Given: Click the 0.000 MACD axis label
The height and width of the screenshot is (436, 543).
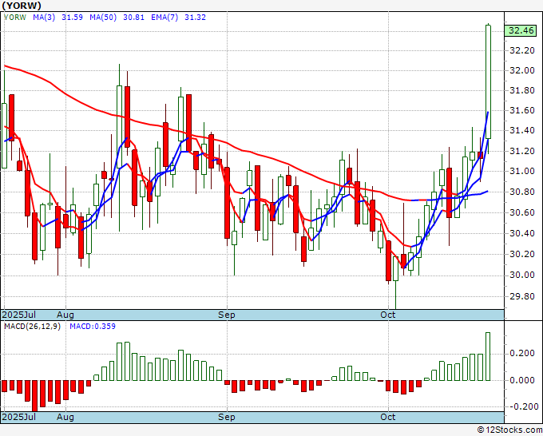Looking at the screenshot, I should pos(522,380).
